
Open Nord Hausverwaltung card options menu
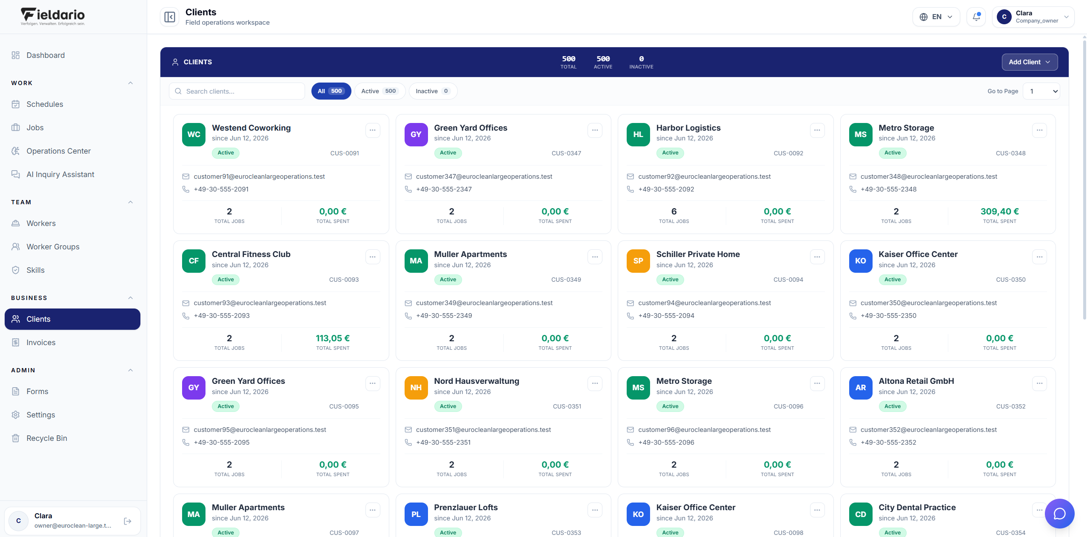click(595, 383)
